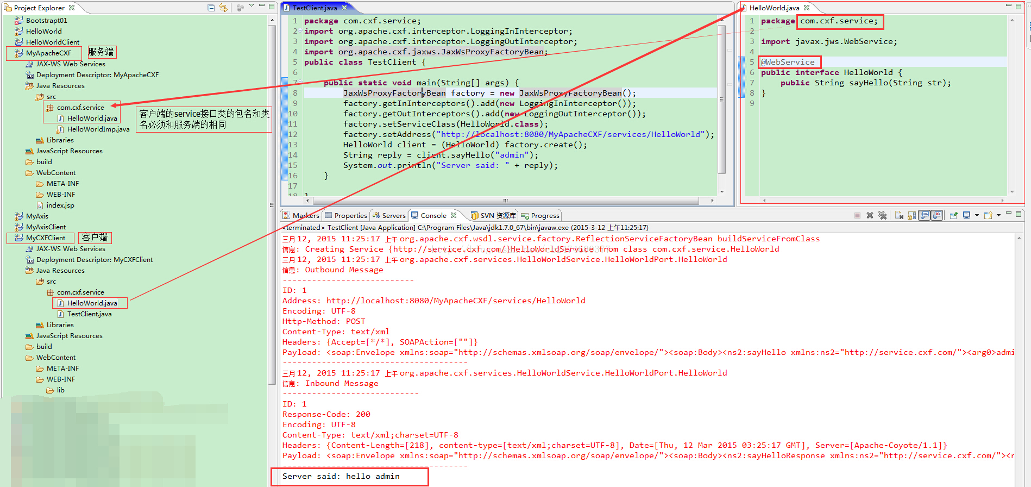This screenshot has width=1031, height=487.
Task: Toggle Scroll Lock in the Console
Action: (911, 216)
